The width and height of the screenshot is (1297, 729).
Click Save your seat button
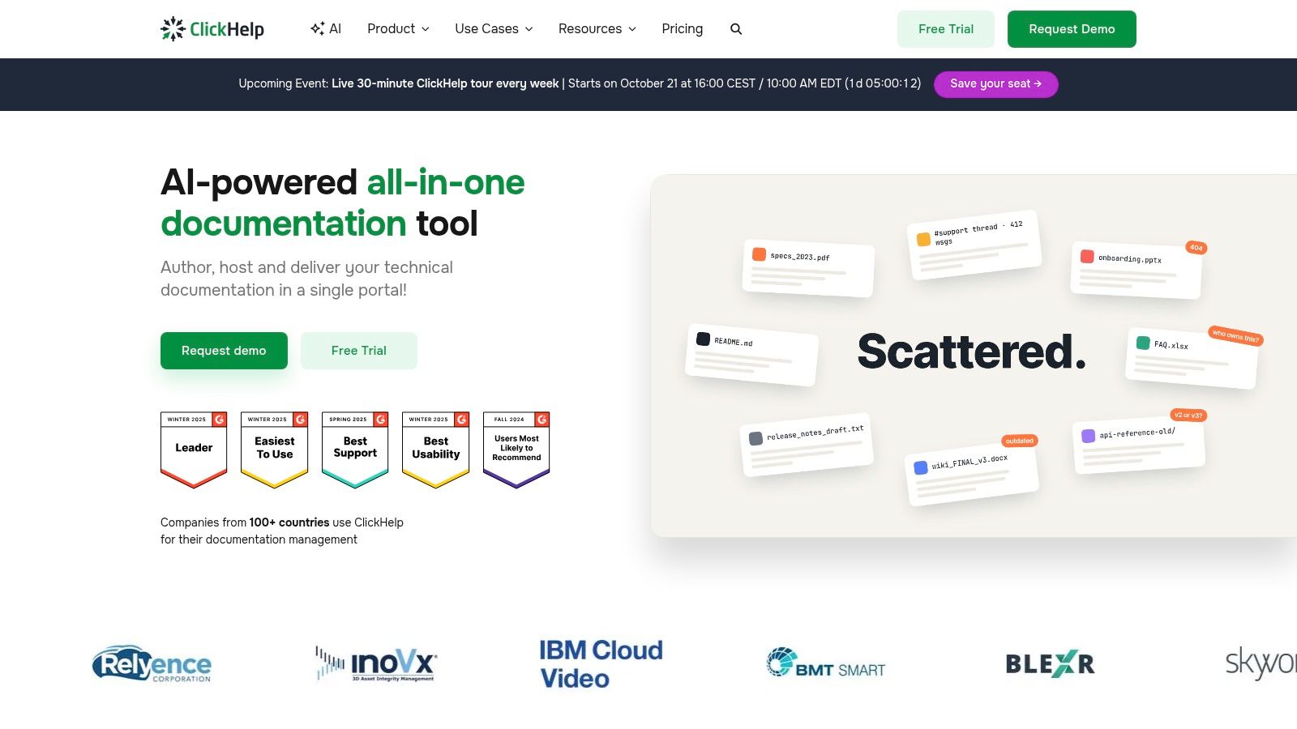click(x=995, y=83)
